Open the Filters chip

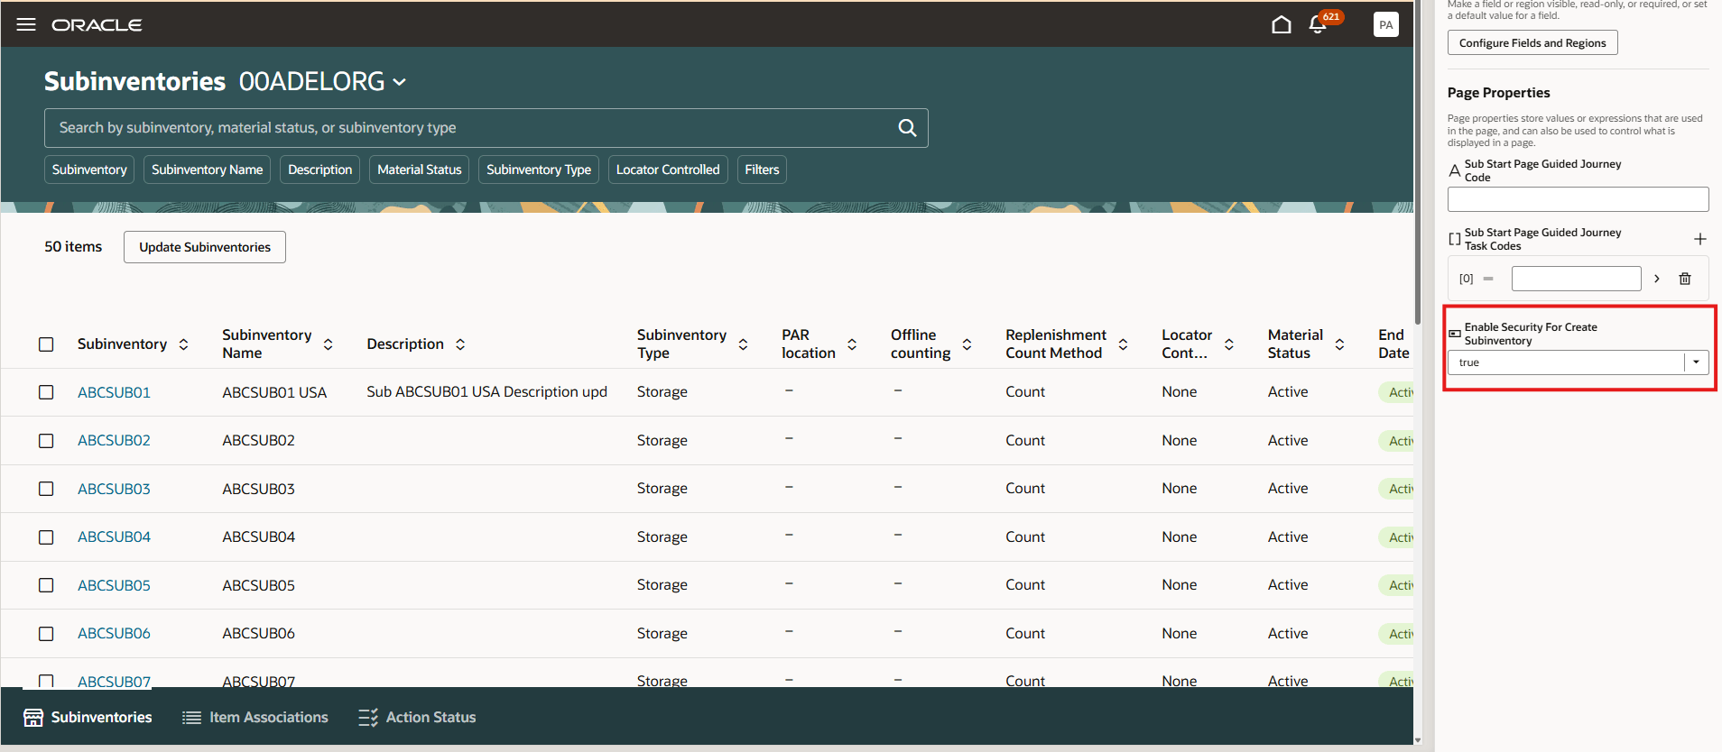pos(762,170)
